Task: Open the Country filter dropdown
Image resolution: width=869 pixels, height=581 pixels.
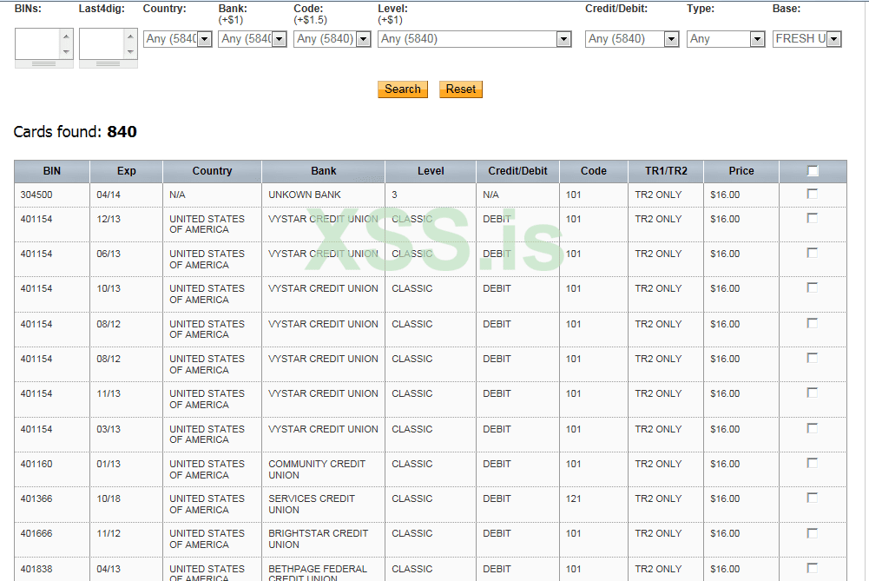Action: 177,39
